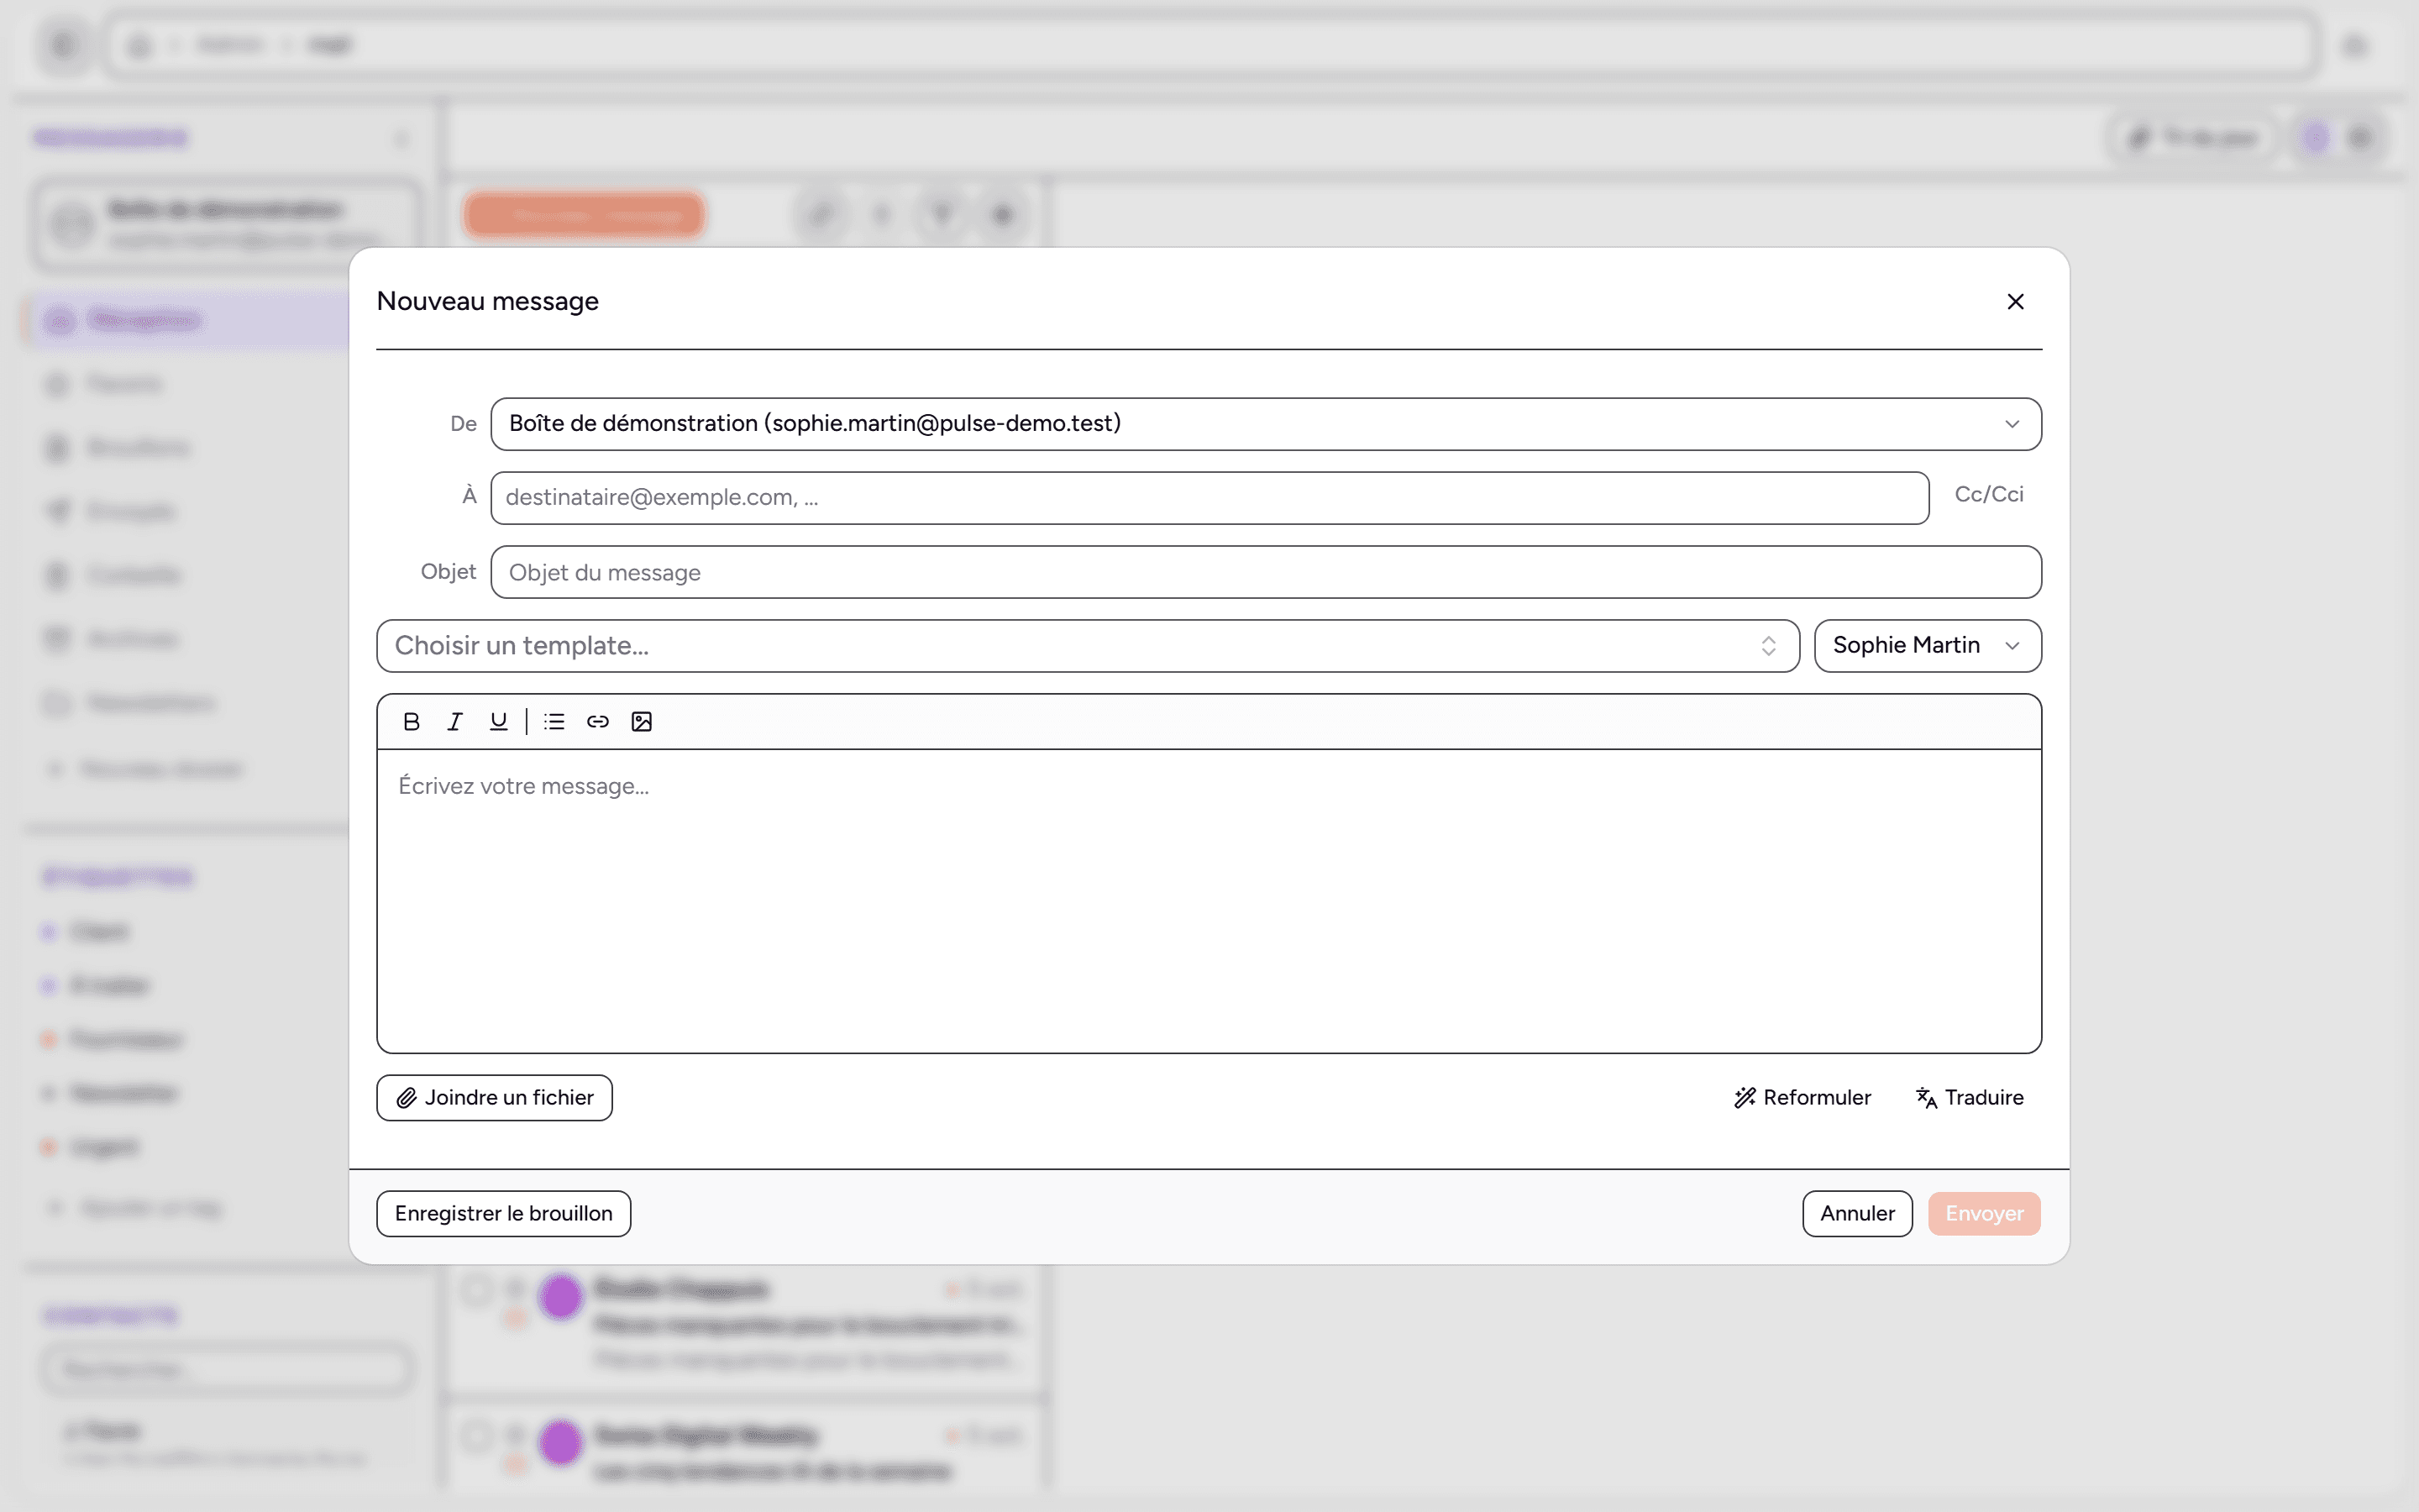Screen dimensions: 2419x1512
Task: Underline text with the U icon
Action: [498, 721]
